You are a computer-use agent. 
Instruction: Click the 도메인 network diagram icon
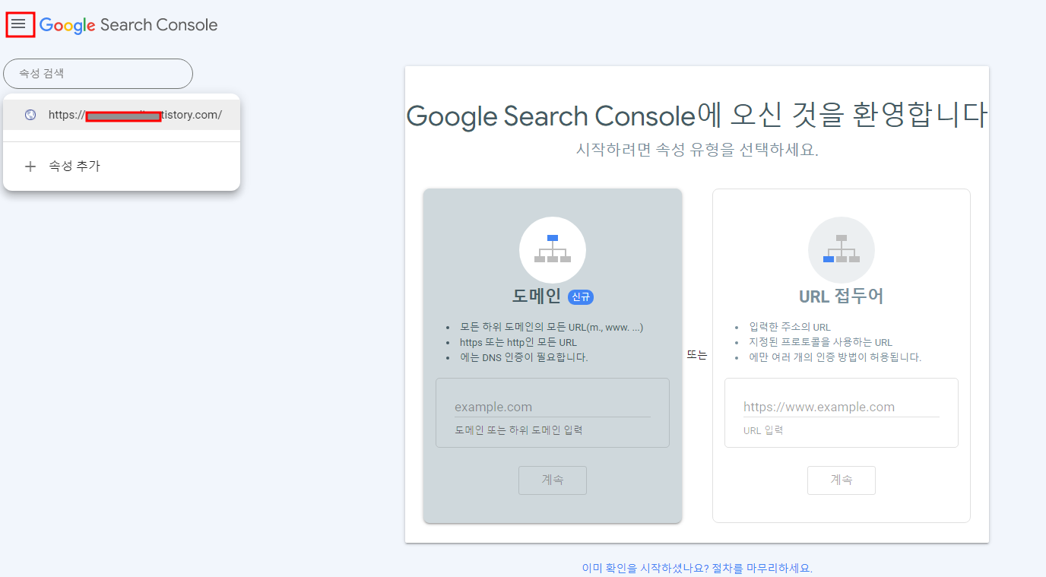[x=553, y=250]
